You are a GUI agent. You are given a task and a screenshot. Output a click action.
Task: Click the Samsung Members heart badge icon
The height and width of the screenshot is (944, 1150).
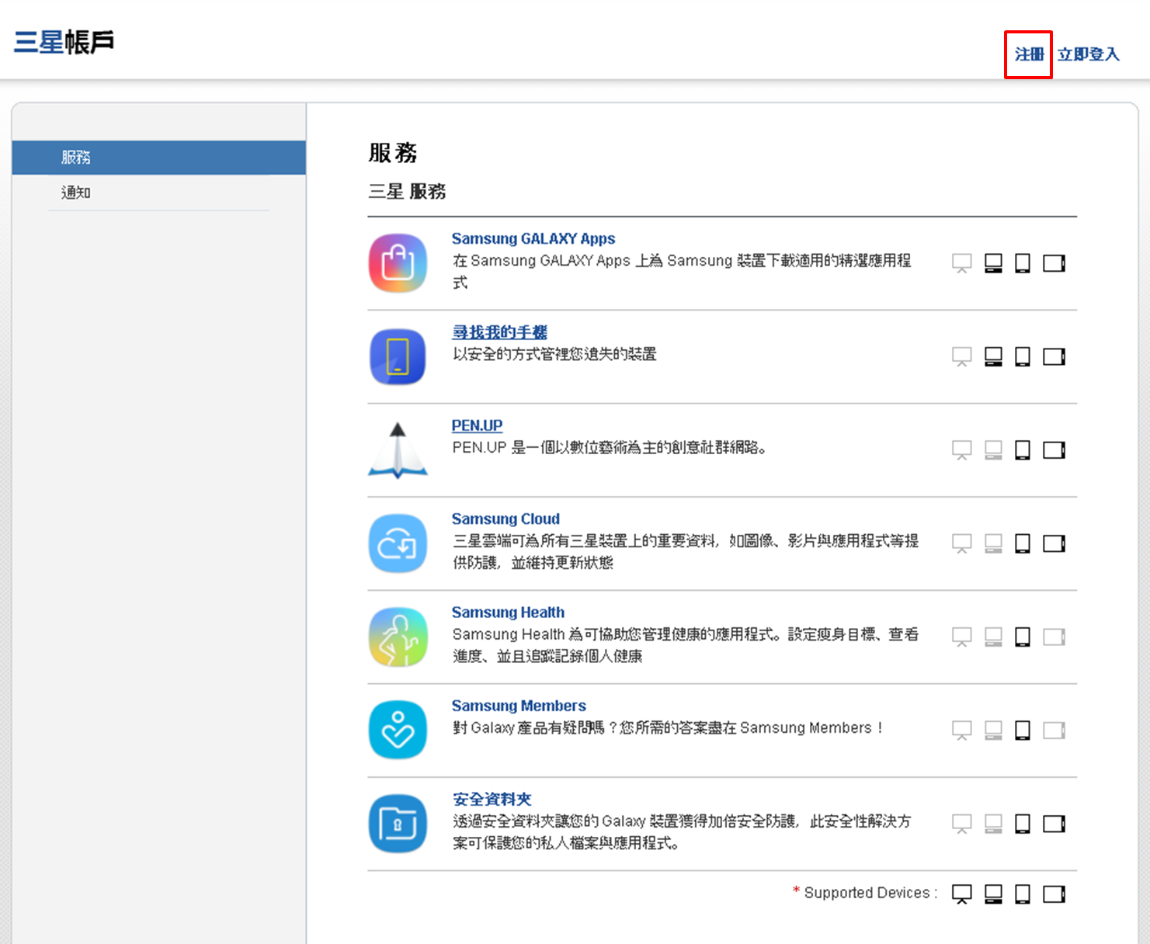click(398, 730)
